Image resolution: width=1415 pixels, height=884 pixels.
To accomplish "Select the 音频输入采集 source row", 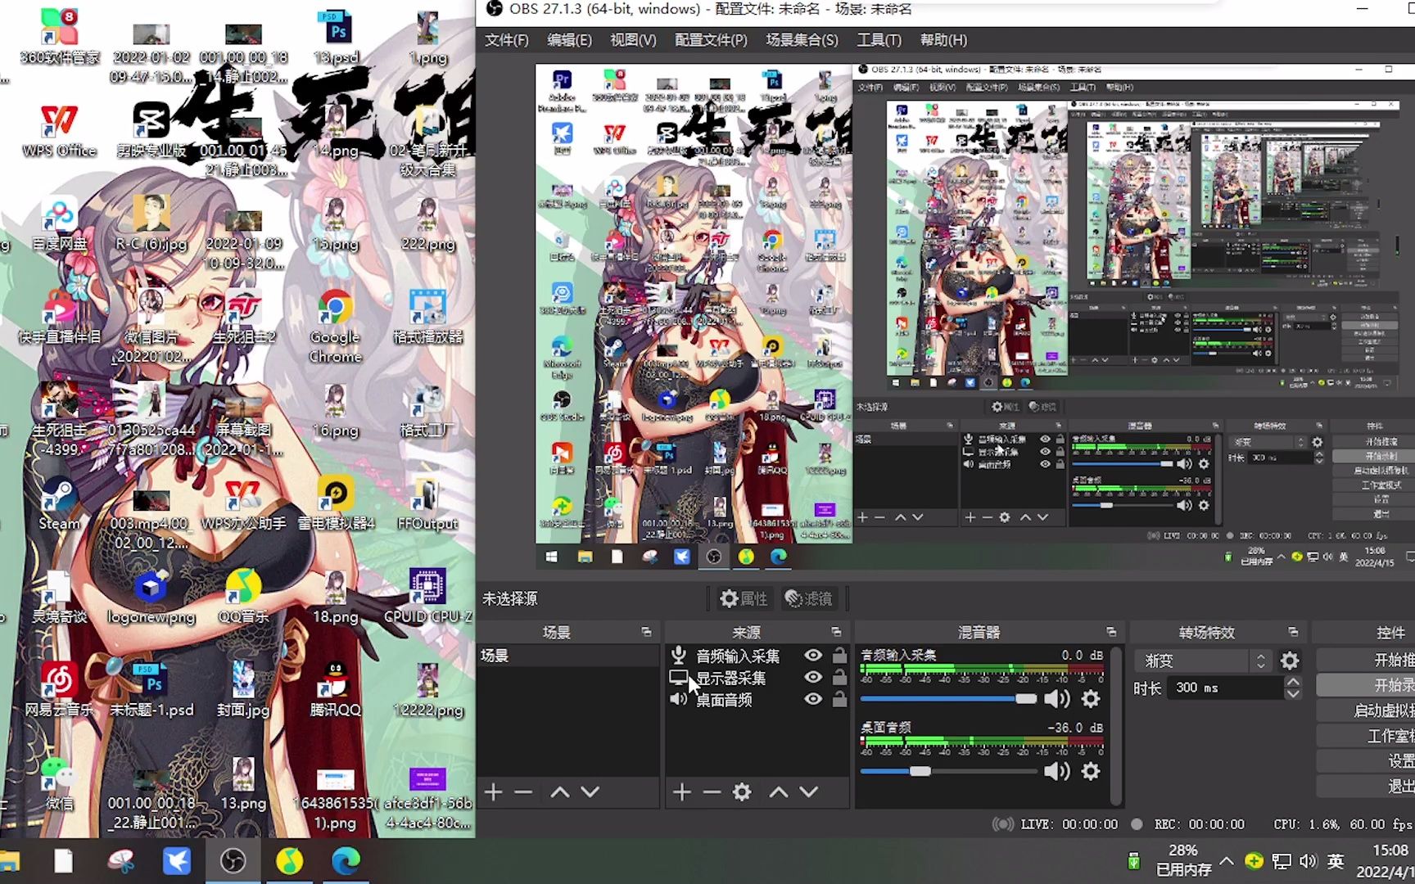I will pyautogui.click(x=757, y=656).
